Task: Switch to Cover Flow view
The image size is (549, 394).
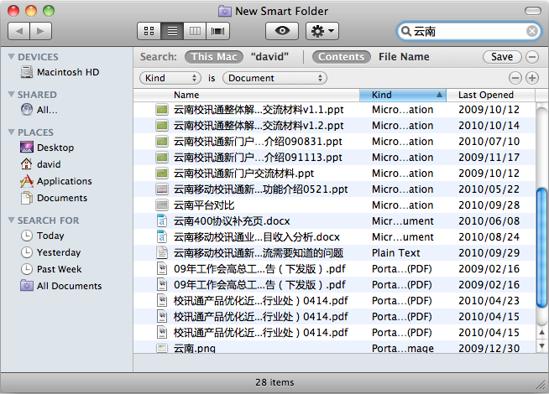Action: coord(219,31)
